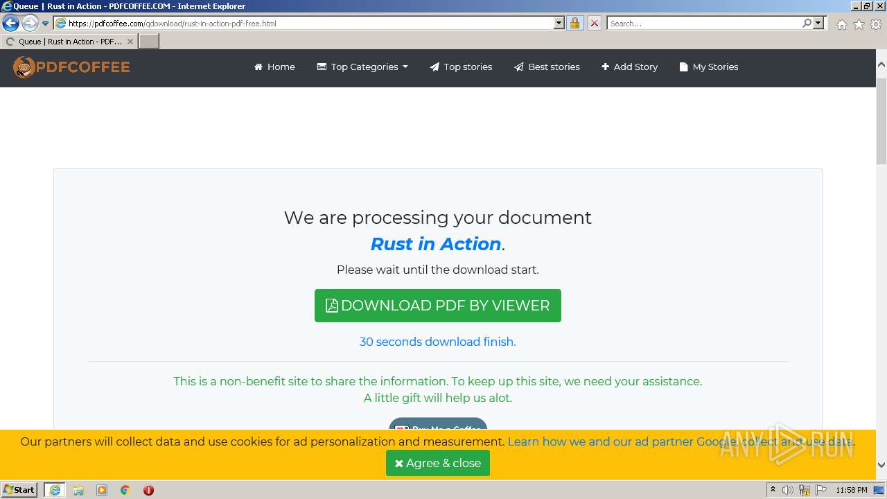The width and height of the screenshot is (887, 499).
Task: Close the Rust in Action tab
Action: 130,42
